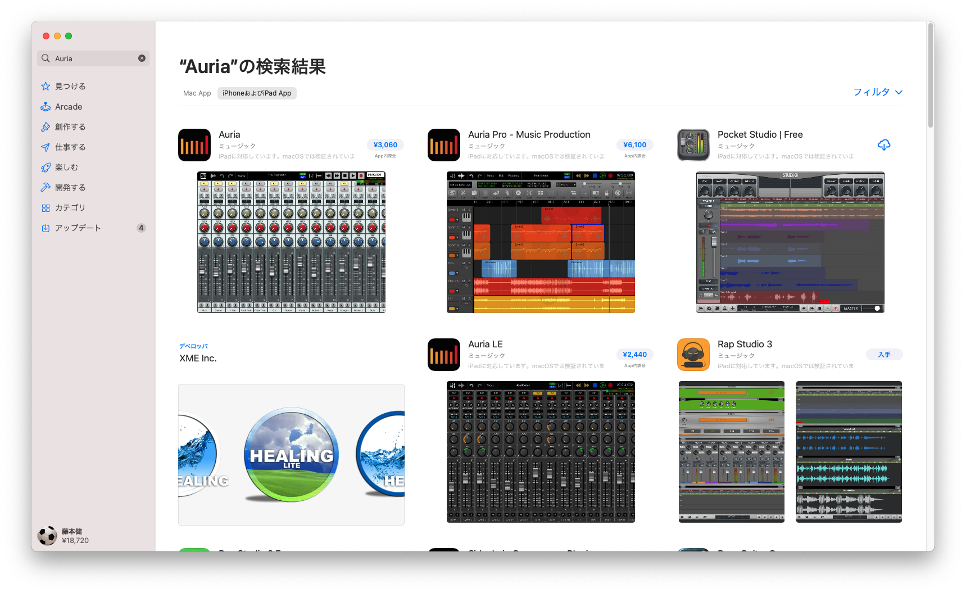Click ミュージック category under Rap Studio 3
966x593 pixels.
click(x=736, y=356)
